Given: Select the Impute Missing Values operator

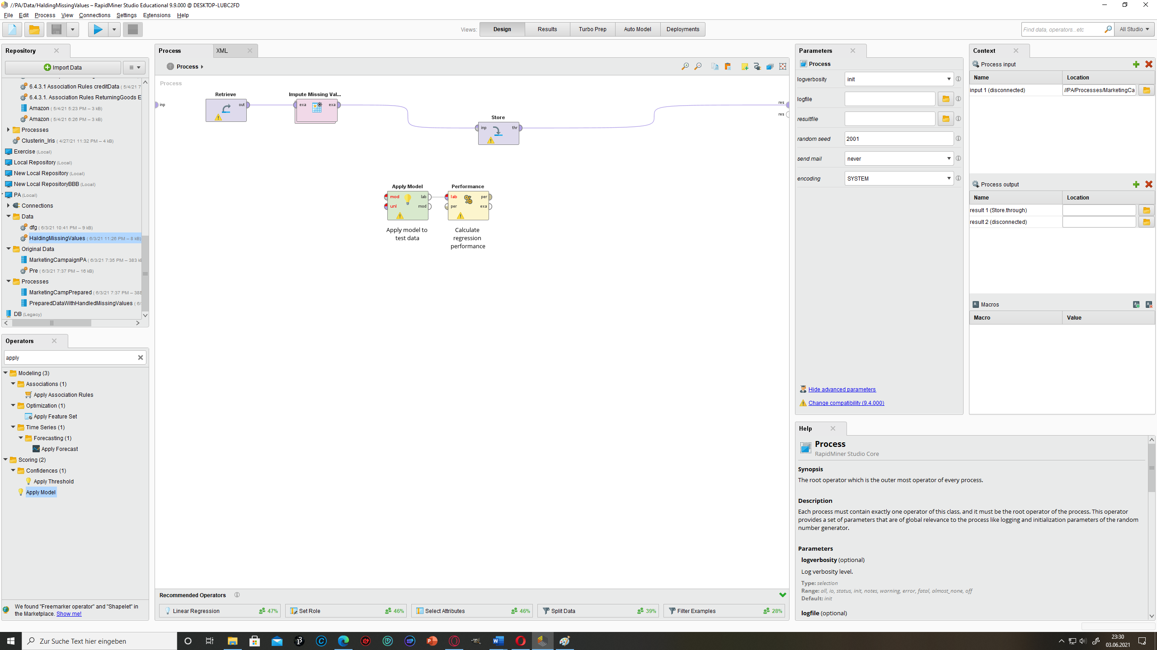Looking at the screenshot, I should pos(317,110).
